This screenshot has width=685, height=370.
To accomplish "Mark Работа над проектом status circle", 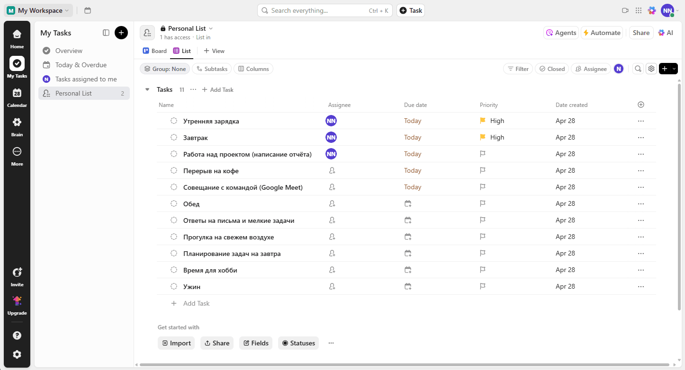I will [174, 154].
